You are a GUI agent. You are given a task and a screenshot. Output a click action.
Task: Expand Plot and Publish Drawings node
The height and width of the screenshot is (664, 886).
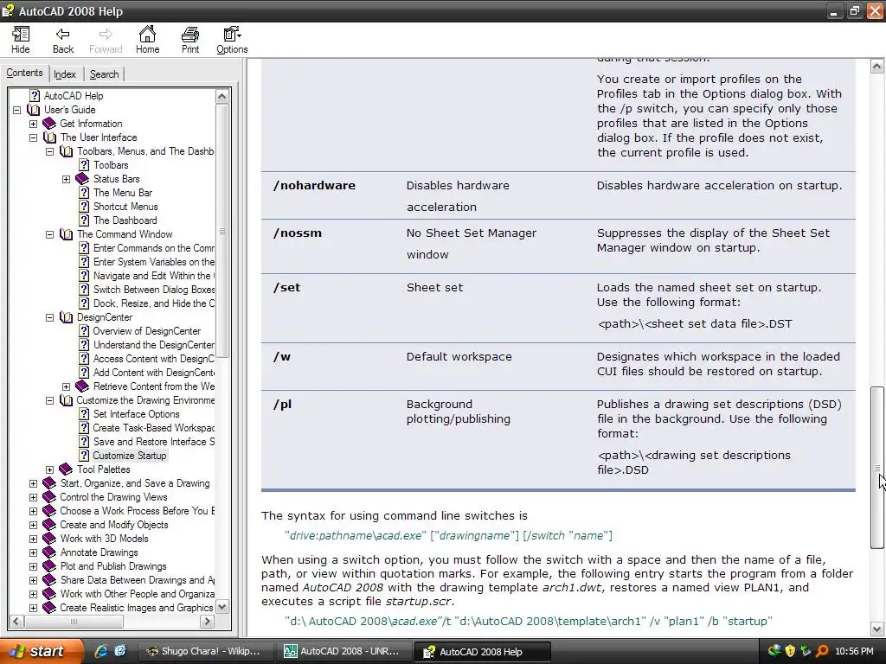pyautogui.click(x=34, y=566)
